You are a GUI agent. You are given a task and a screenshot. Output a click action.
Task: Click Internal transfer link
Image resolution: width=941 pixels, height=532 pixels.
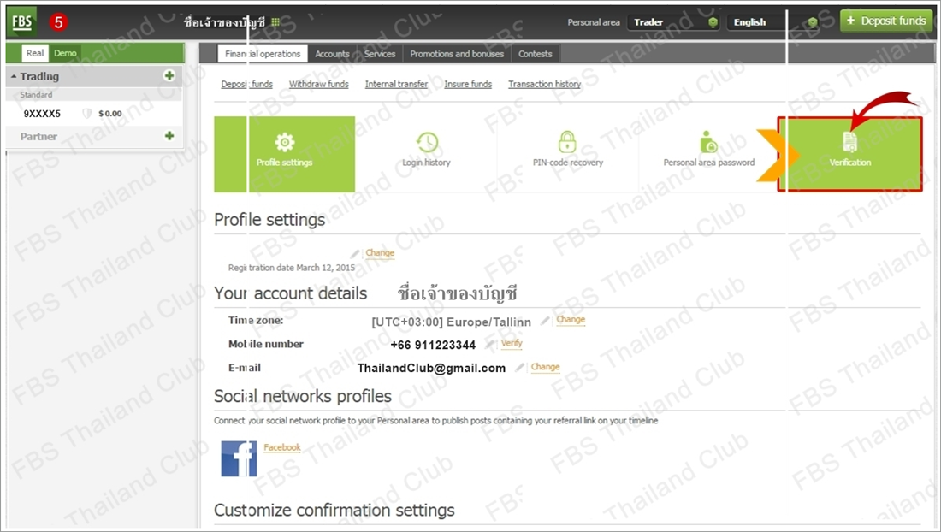click(x=396, y=84)
